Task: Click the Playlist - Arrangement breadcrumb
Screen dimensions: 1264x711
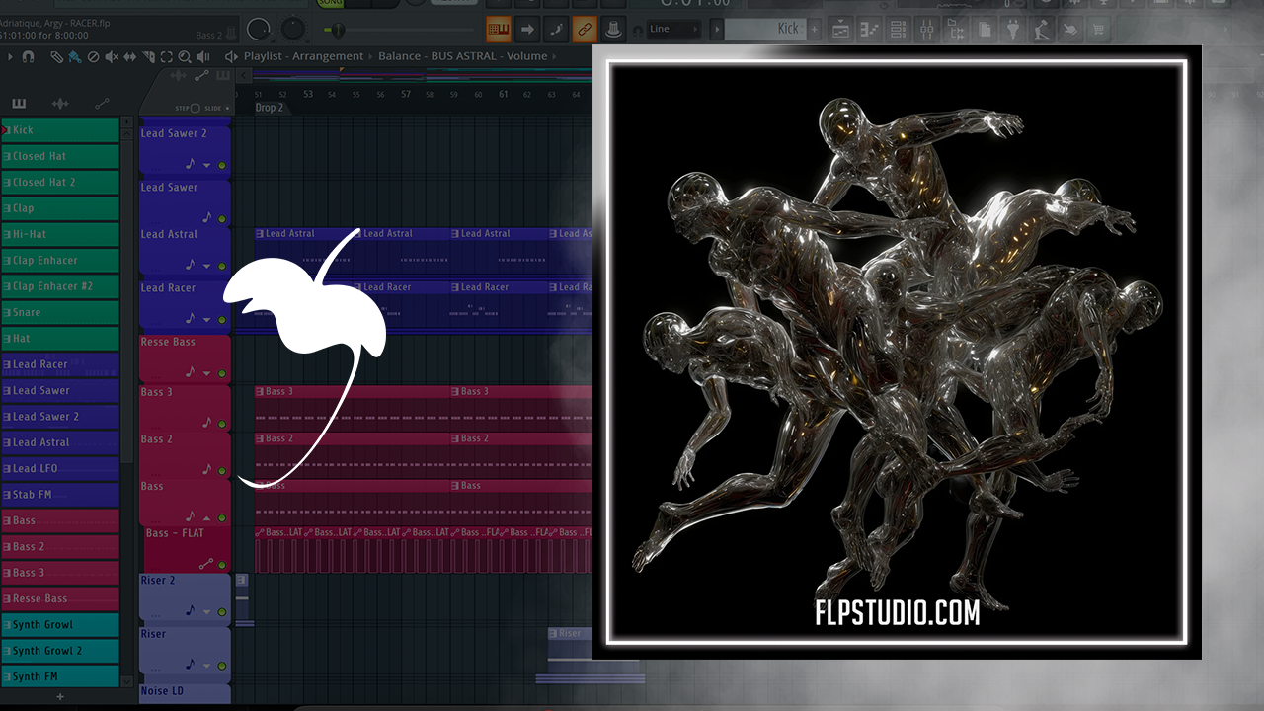Action: pyautogui.click(x=303, y=56)
